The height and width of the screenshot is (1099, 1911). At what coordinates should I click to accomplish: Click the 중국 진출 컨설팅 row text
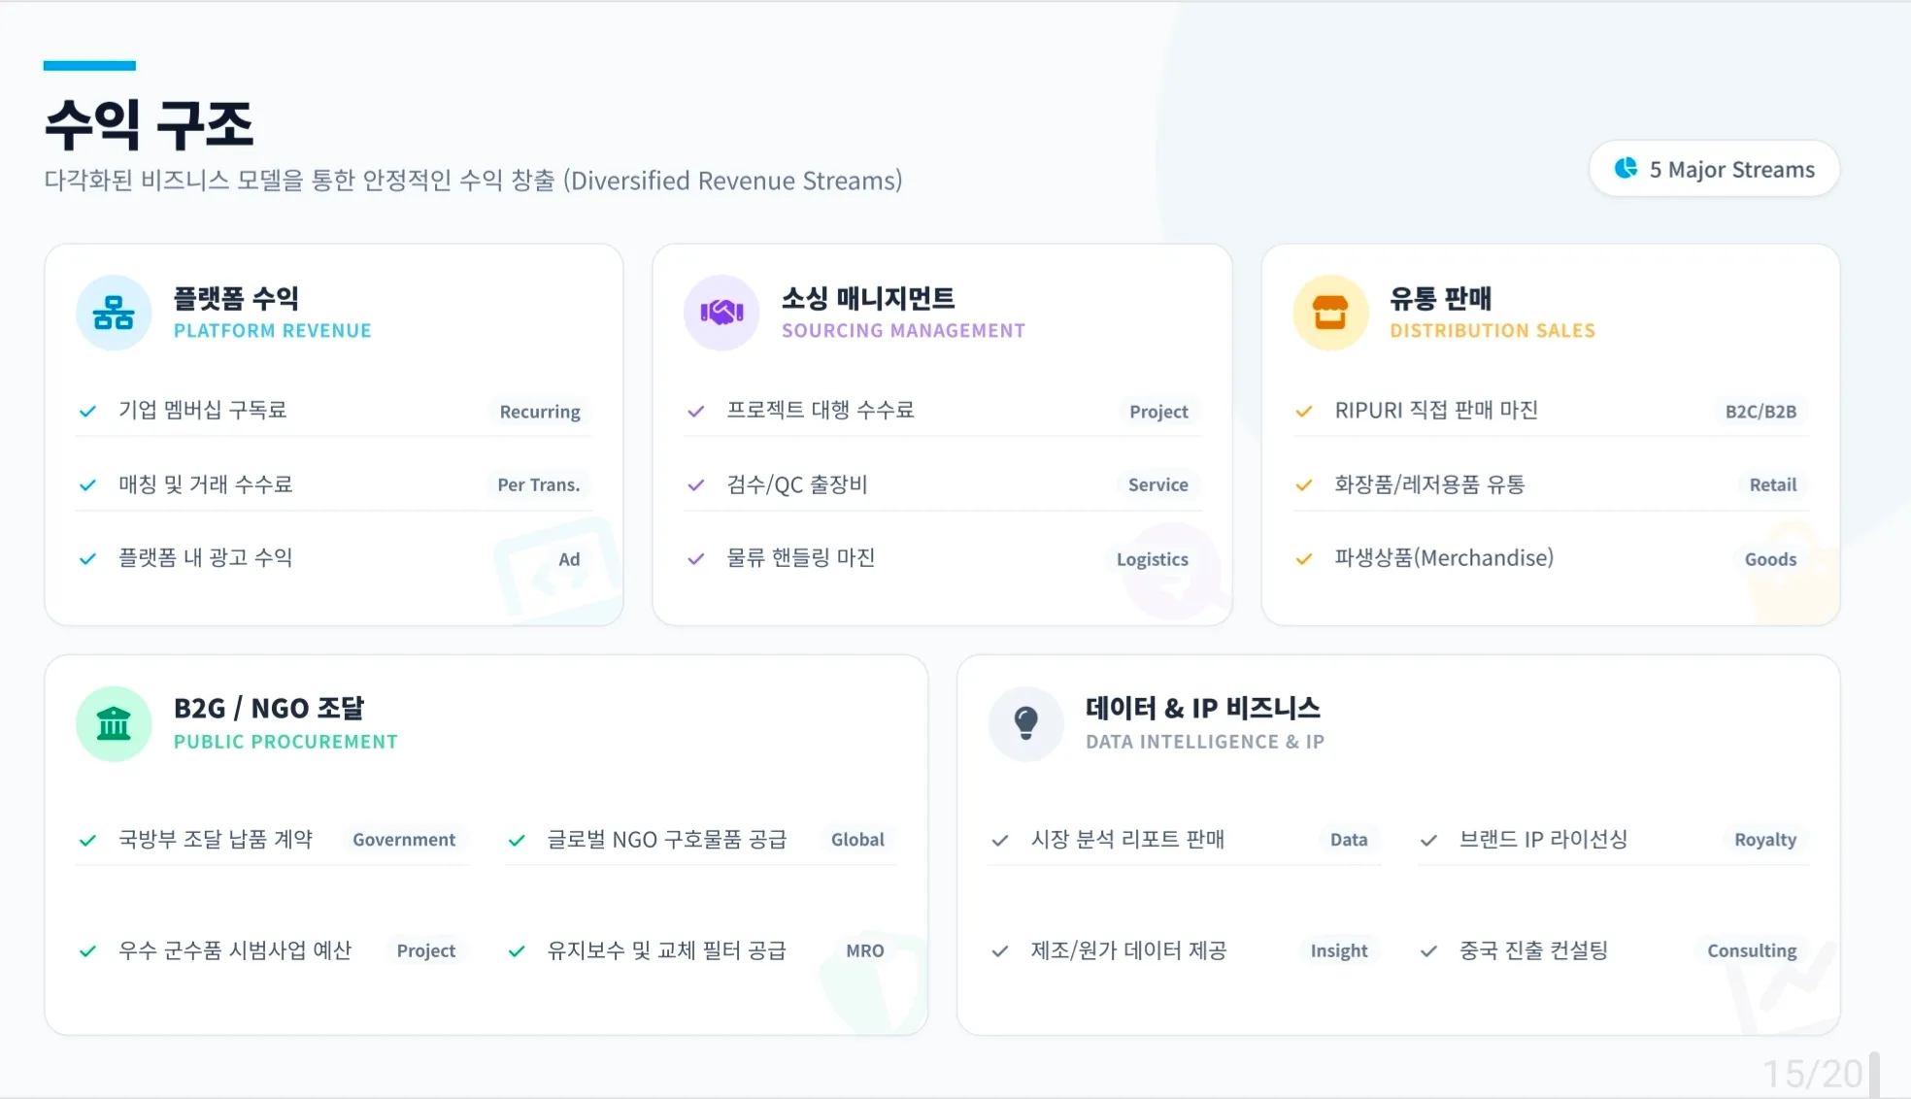click(x=1533, y=949)
